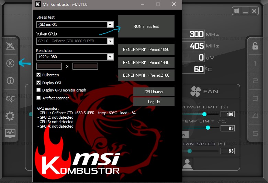Start BENCHMARK Preset:1440
Image resolution: width=268 pixels, height=183 pixels.
tap(146, 63)
